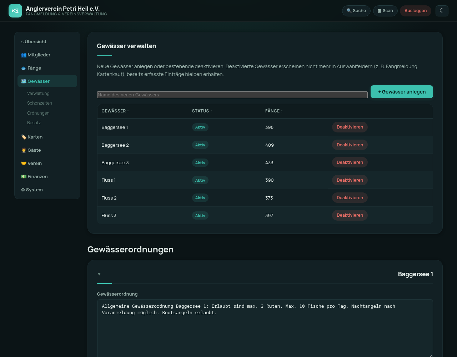Image resolution: width=457 pixels, height=357 pixels.
Task: Click the catch count 433
Action: tap(269, 162)
